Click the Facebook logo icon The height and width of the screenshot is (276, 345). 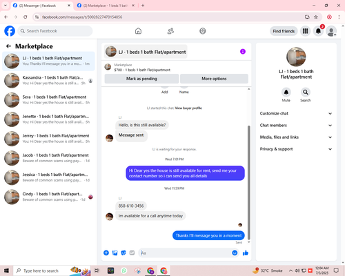pyautogui.click(x=10, y=31)
